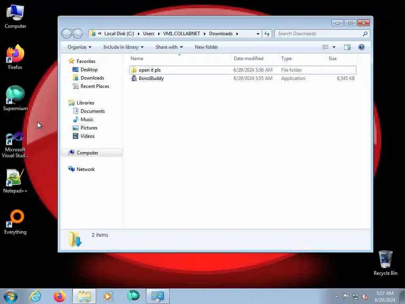Image resolution: width=405 pixels, height=304 pixels.
Task: Open the Computer desktop icon
Action: click(x=15, y=17)
